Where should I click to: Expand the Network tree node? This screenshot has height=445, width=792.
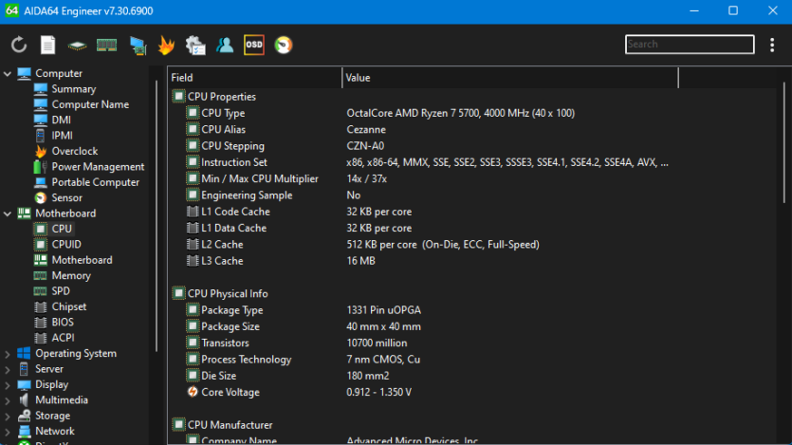click(x=8, y=432)
